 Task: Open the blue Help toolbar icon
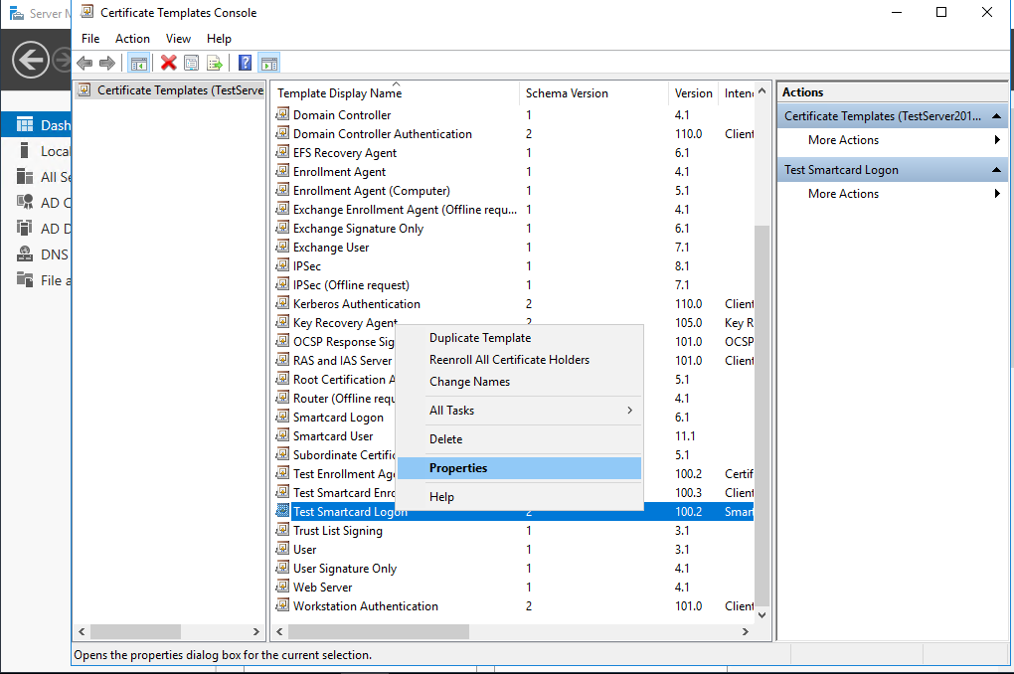[x=246, y=63]
